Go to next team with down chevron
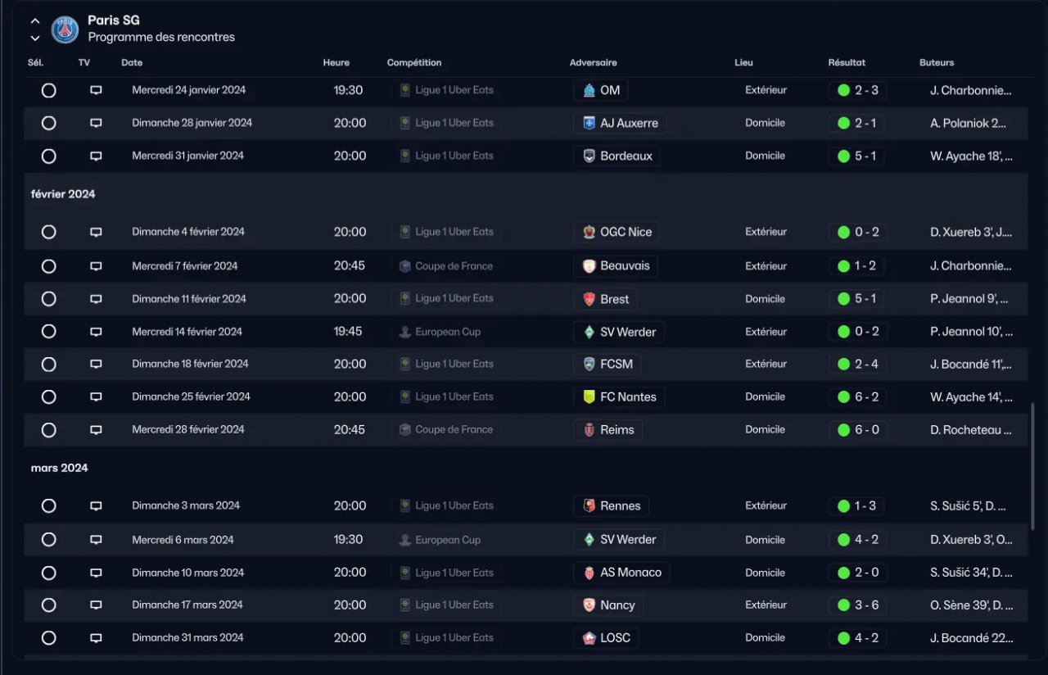This screenshot has width=1048, height=675. tap(35, 38)
